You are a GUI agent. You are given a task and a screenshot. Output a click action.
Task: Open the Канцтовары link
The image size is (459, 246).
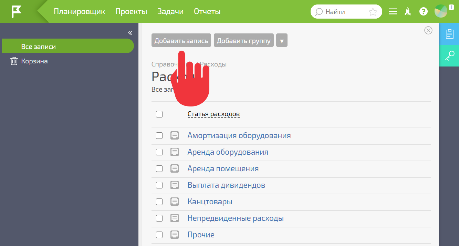pyautogui.click(x=210, y=202)
